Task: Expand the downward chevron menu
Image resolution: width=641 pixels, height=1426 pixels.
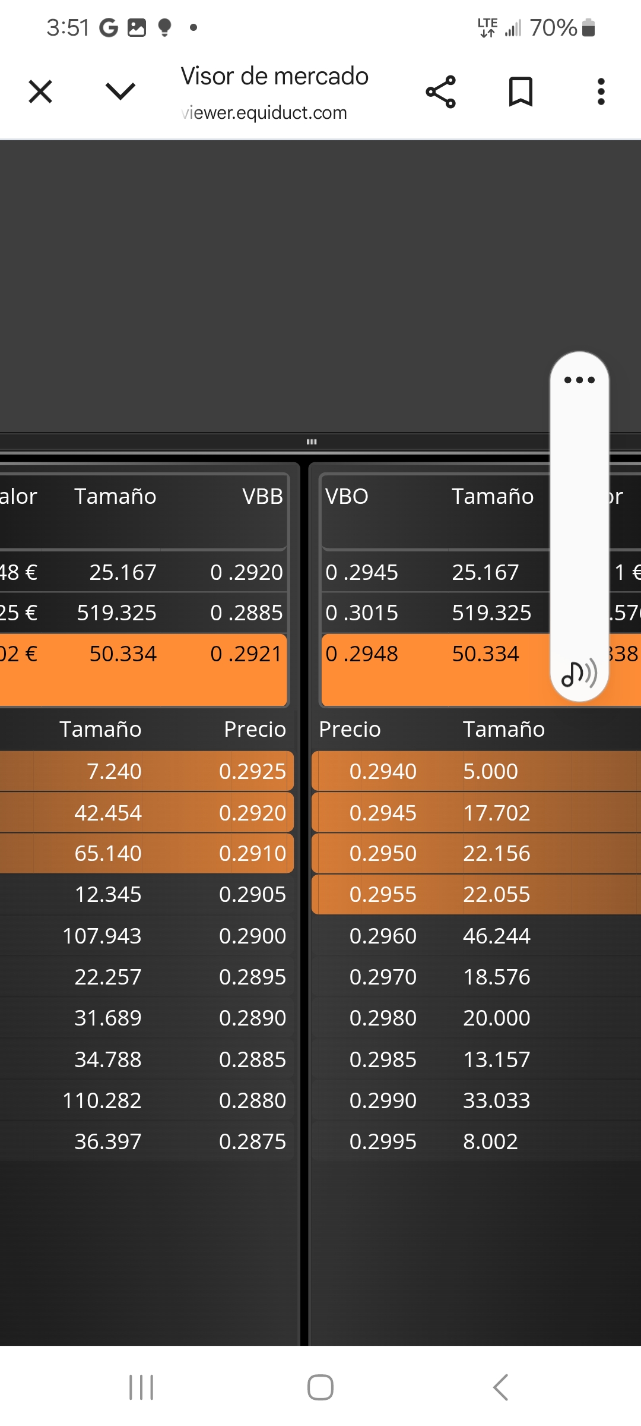Action: coord(120,92)
